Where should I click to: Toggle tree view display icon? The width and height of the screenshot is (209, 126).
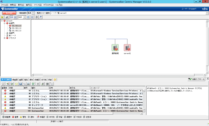(x=12, y=17)
